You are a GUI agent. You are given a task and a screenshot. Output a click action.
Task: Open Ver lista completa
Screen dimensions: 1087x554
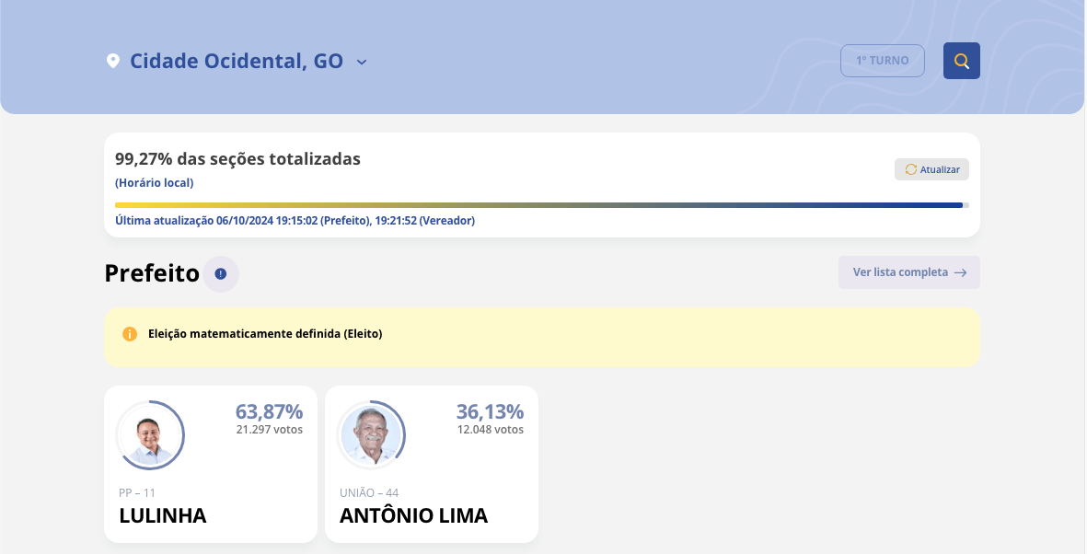900,272
